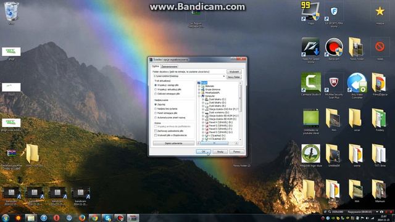Launch Opera from the taskbar

click(x=56, y=218)
